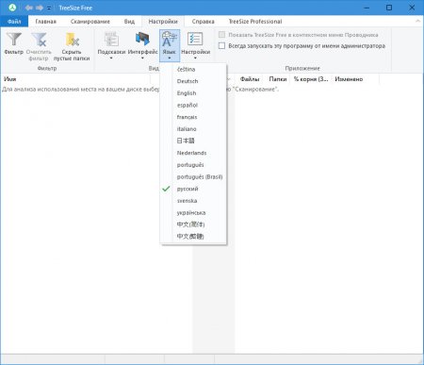Click the Интерфейс monitors icon

pyautogui.click(x=142, y=40)
